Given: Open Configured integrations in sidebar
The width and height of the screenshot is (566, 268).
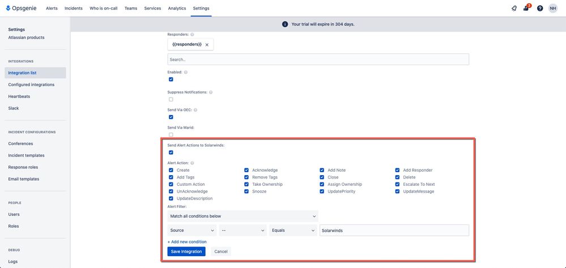Looking at the screenshot, I should 31,84.
